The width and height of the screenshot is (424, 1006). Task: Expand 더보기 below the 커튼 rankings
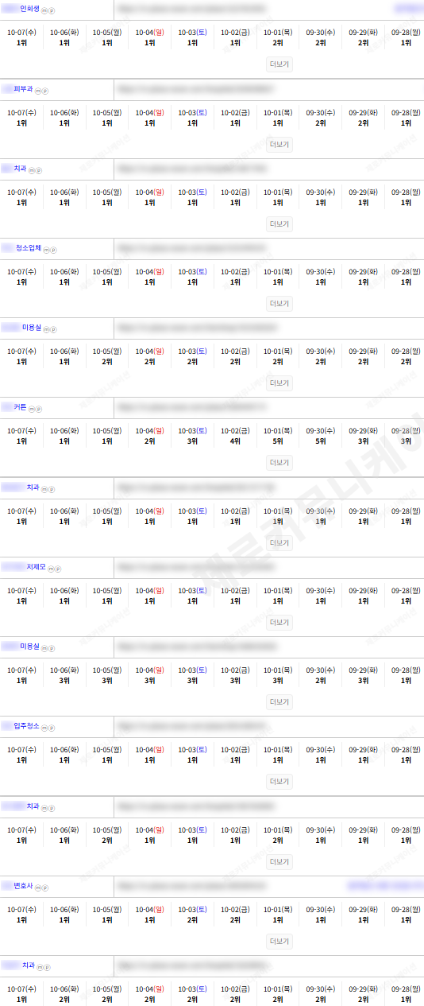pyautogui.click(x=279, y=462)
